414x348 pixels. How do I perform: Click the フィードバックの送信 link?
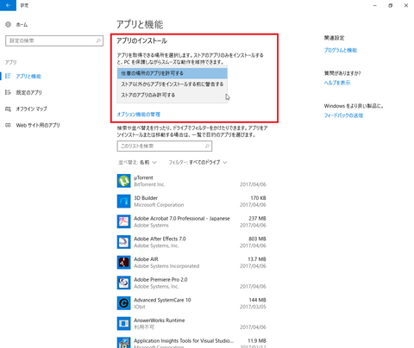(343, 115)
